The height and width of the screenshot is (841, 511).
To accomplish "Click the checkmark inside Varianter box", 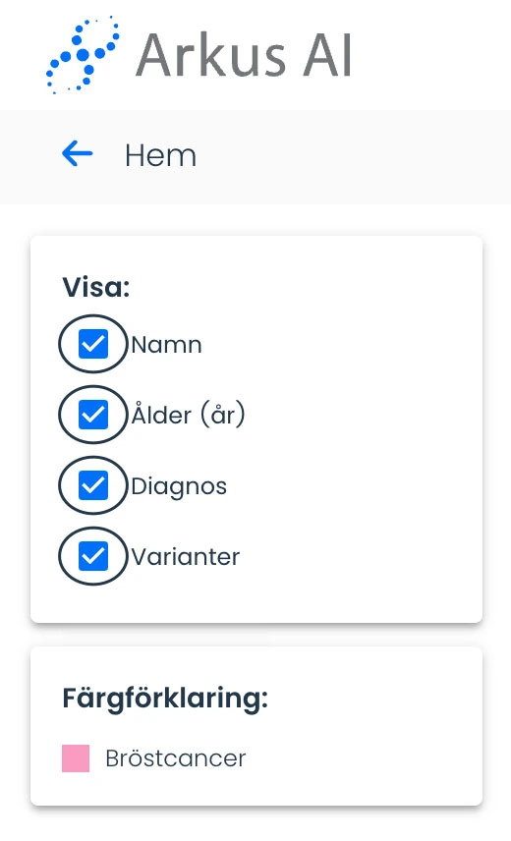I will coord(93,556).
